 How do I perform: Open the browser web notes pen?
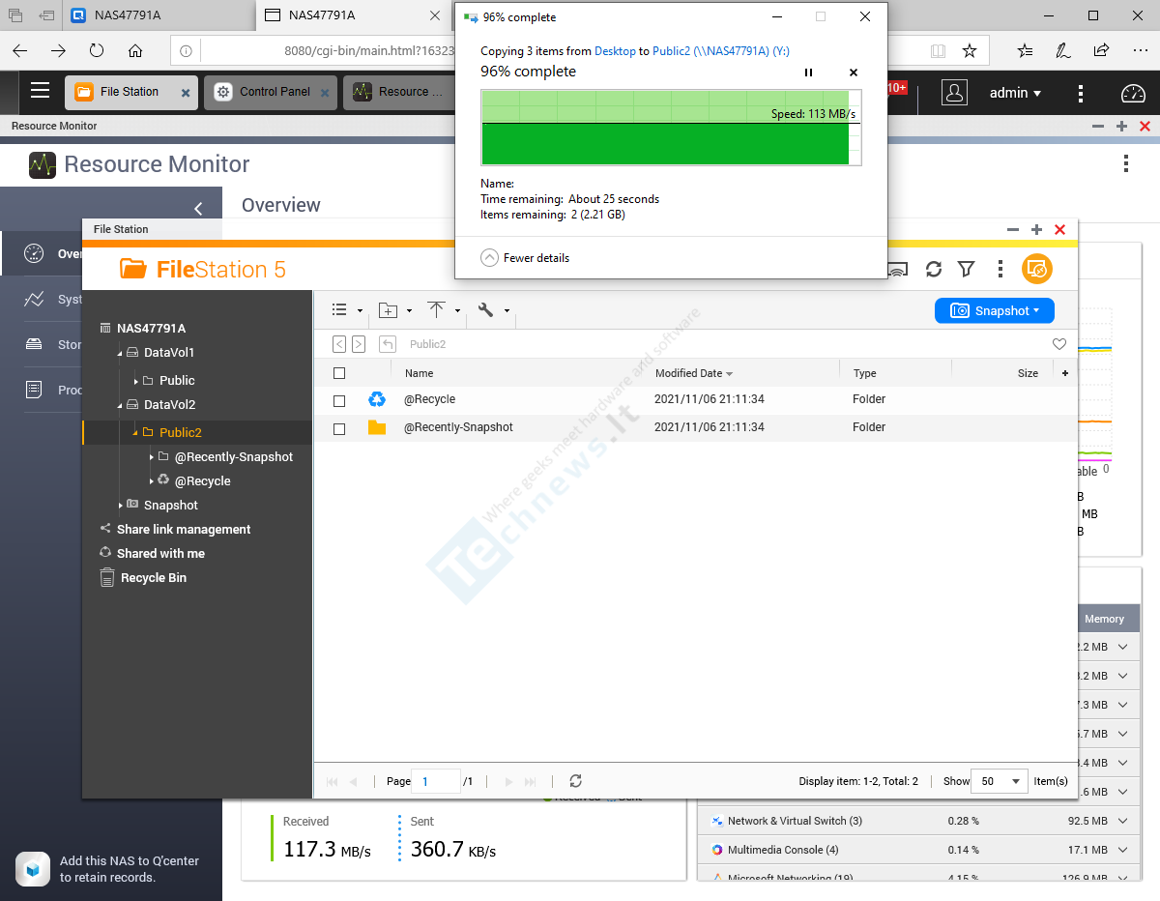tap(1063, 51)
